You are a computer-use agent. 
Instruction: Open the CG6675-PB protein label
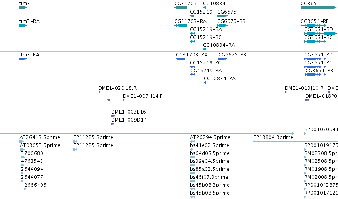pyautogui.click(x=232, y=55)
